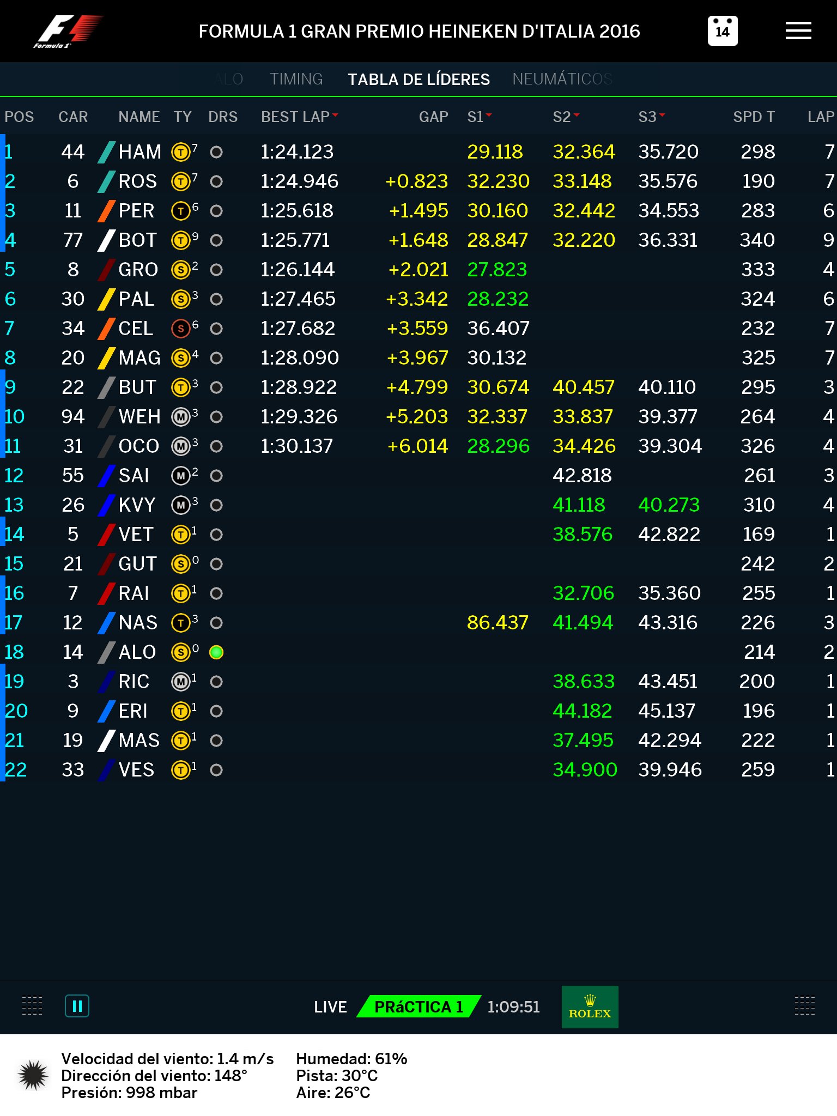Select ROS's gap +0.823

tap(417, 181)
